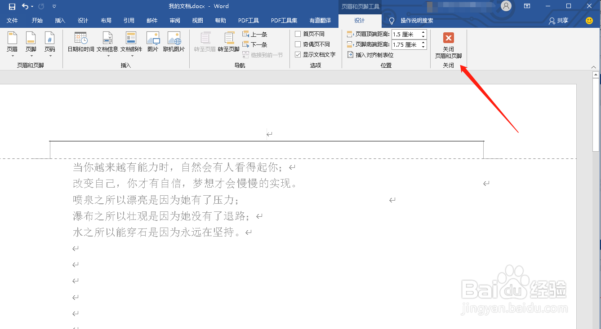Open the 审阅 ribbon tab
Screen dimensions: 601x329
click(x=174, y=20)
